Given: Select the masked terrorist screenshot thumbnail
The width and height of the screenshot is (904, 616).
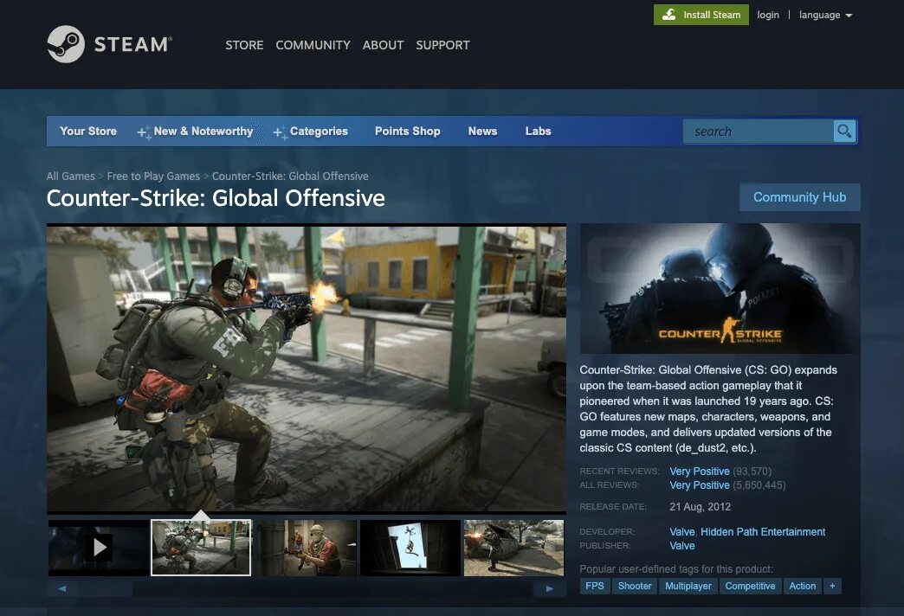Looking at the screenshot, I should point(307,548).
